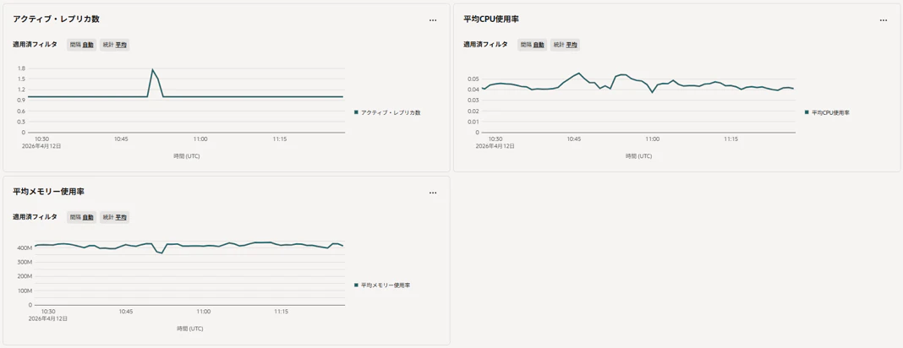The height and width of the screenshot is (348, 903).
Task: Open the 間隔 自動 filter in CPU chart
Action: click(x=532, y=45)
